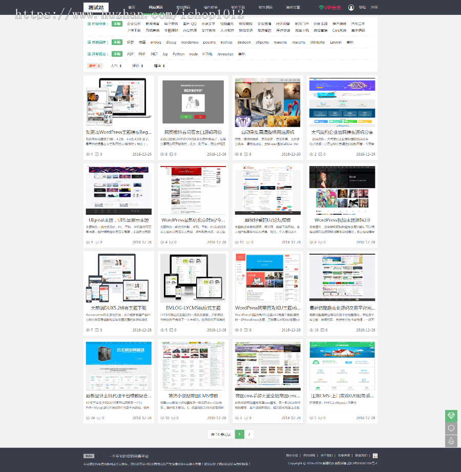
Task: Open title EMLOG-LYCMS响应式主题
Action: (x=193, y=308)
